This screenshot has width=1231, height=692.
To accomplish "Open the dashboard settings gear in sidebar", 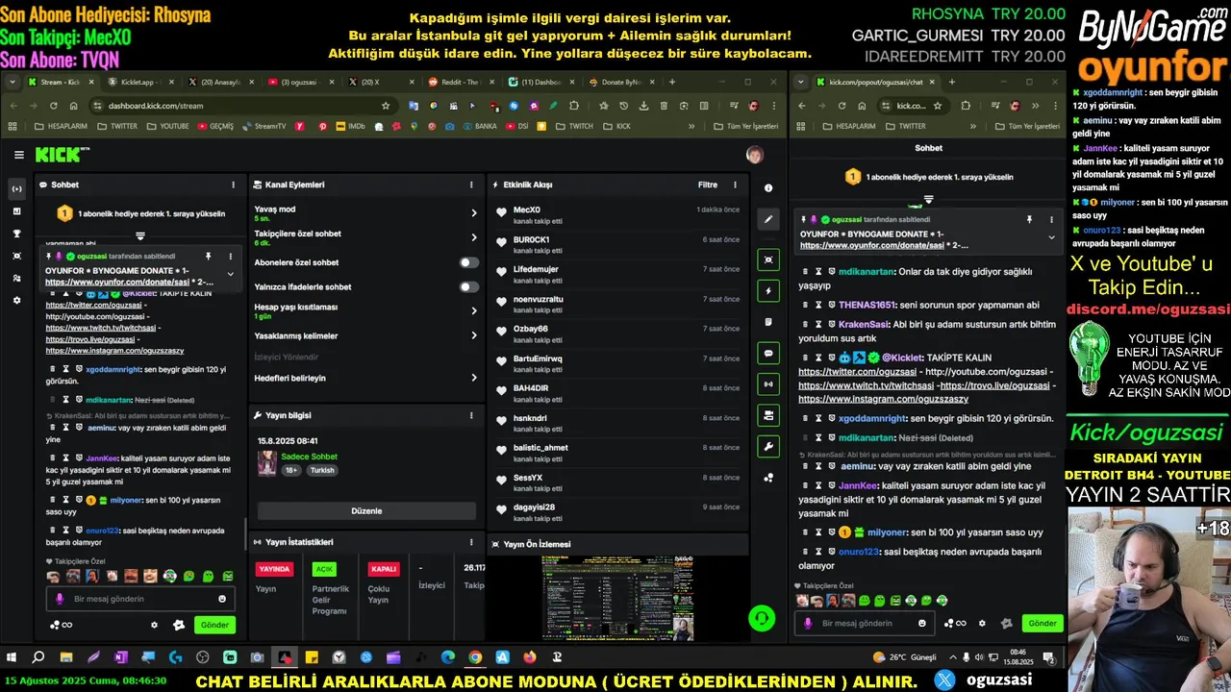I will (x=16, y=300).
